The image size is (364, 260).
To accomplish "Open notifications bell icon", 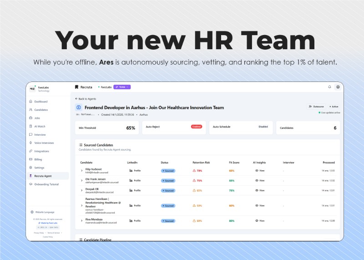I will click(x=329, y=87).
